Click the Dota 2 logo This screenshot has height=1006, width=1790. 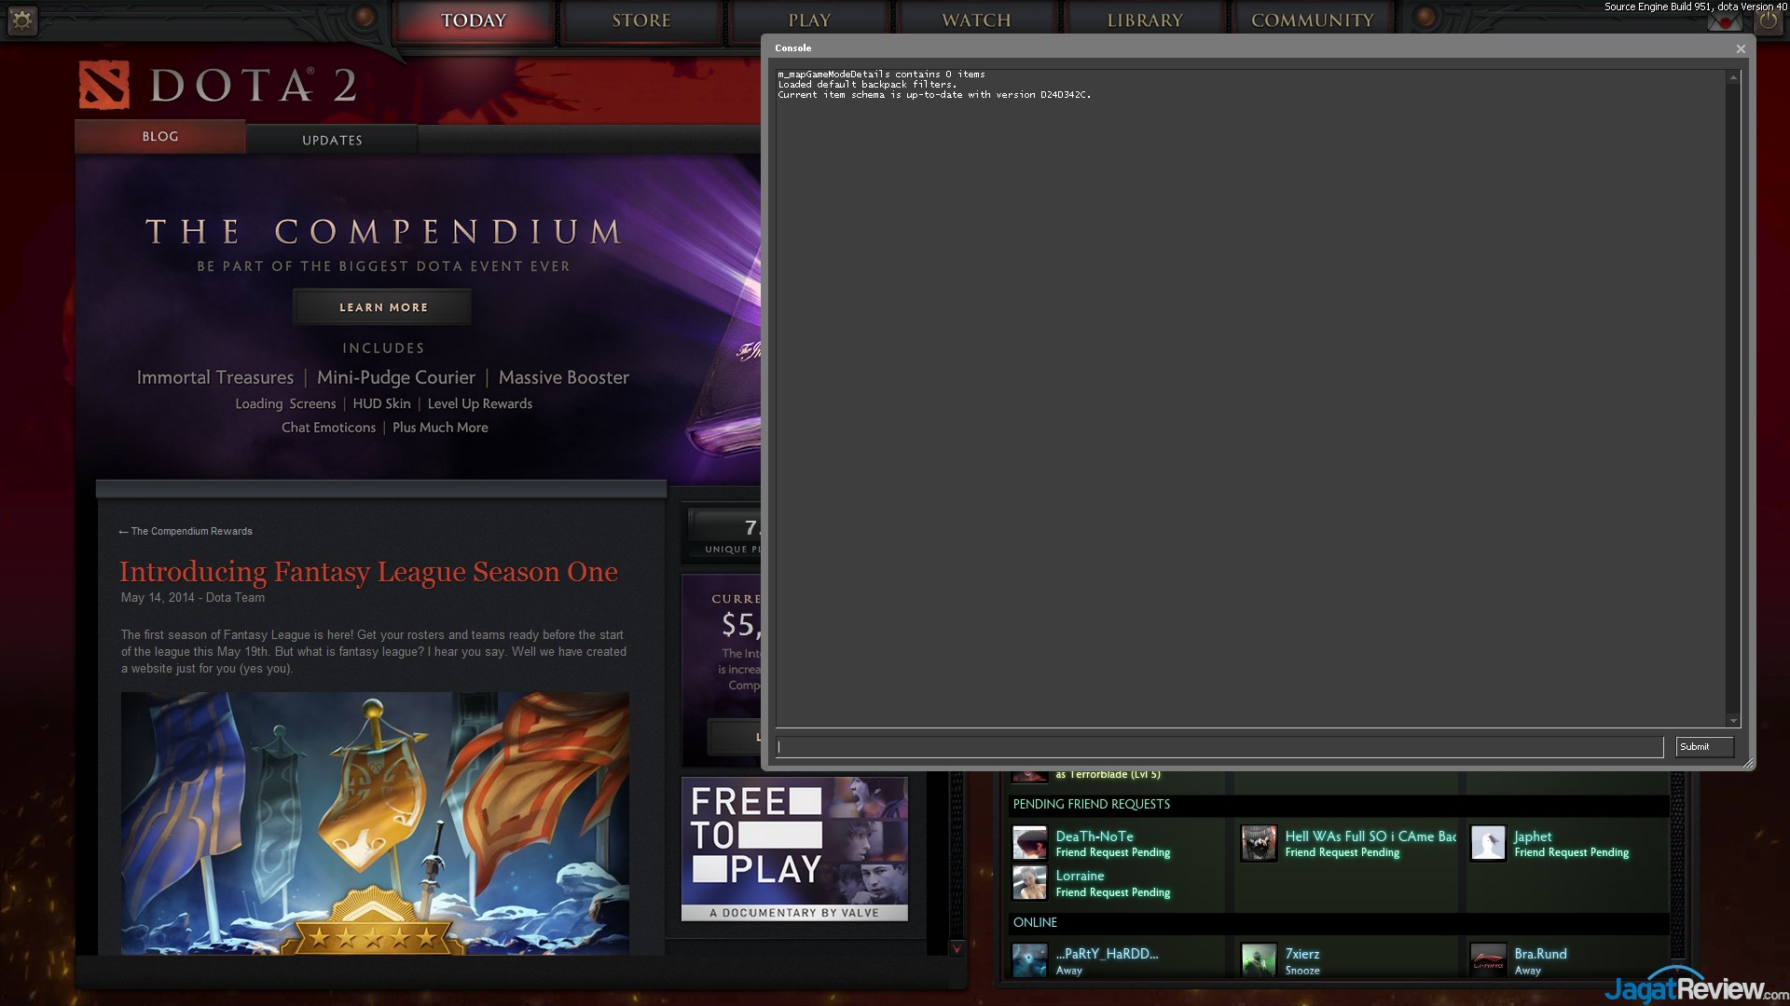click(217, 86)
